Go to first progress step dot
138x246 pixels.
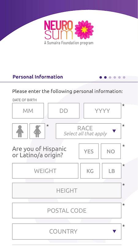(x=101, y=77)
